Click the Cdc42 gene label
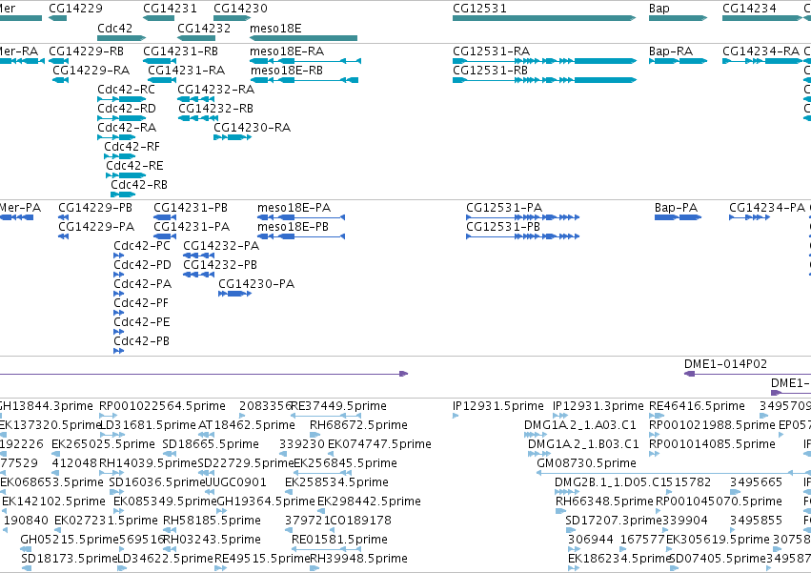 (x=114, y=28)
